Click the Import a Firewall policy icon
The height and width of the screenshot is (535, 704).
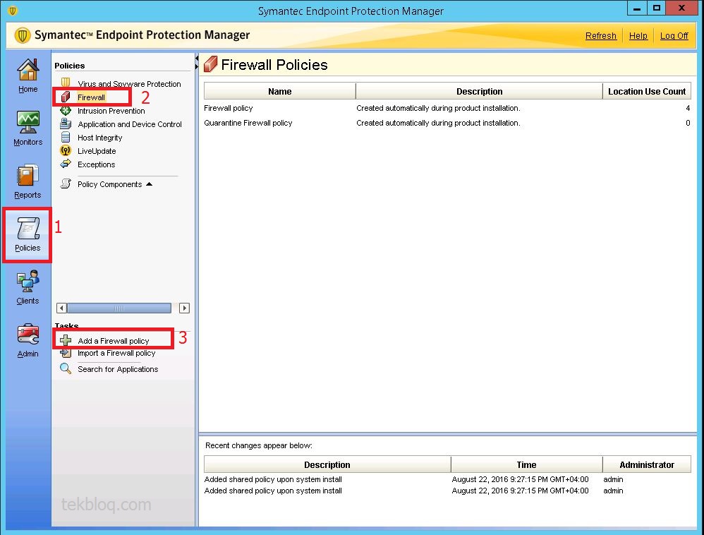(x=66, y=353)
